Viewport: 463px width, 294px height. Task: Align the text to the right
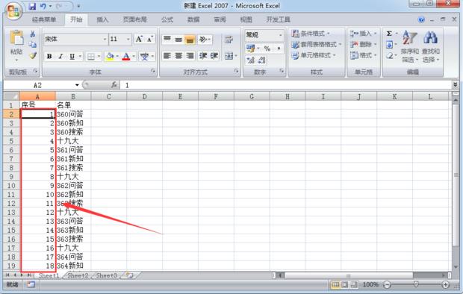coord(190,55)
